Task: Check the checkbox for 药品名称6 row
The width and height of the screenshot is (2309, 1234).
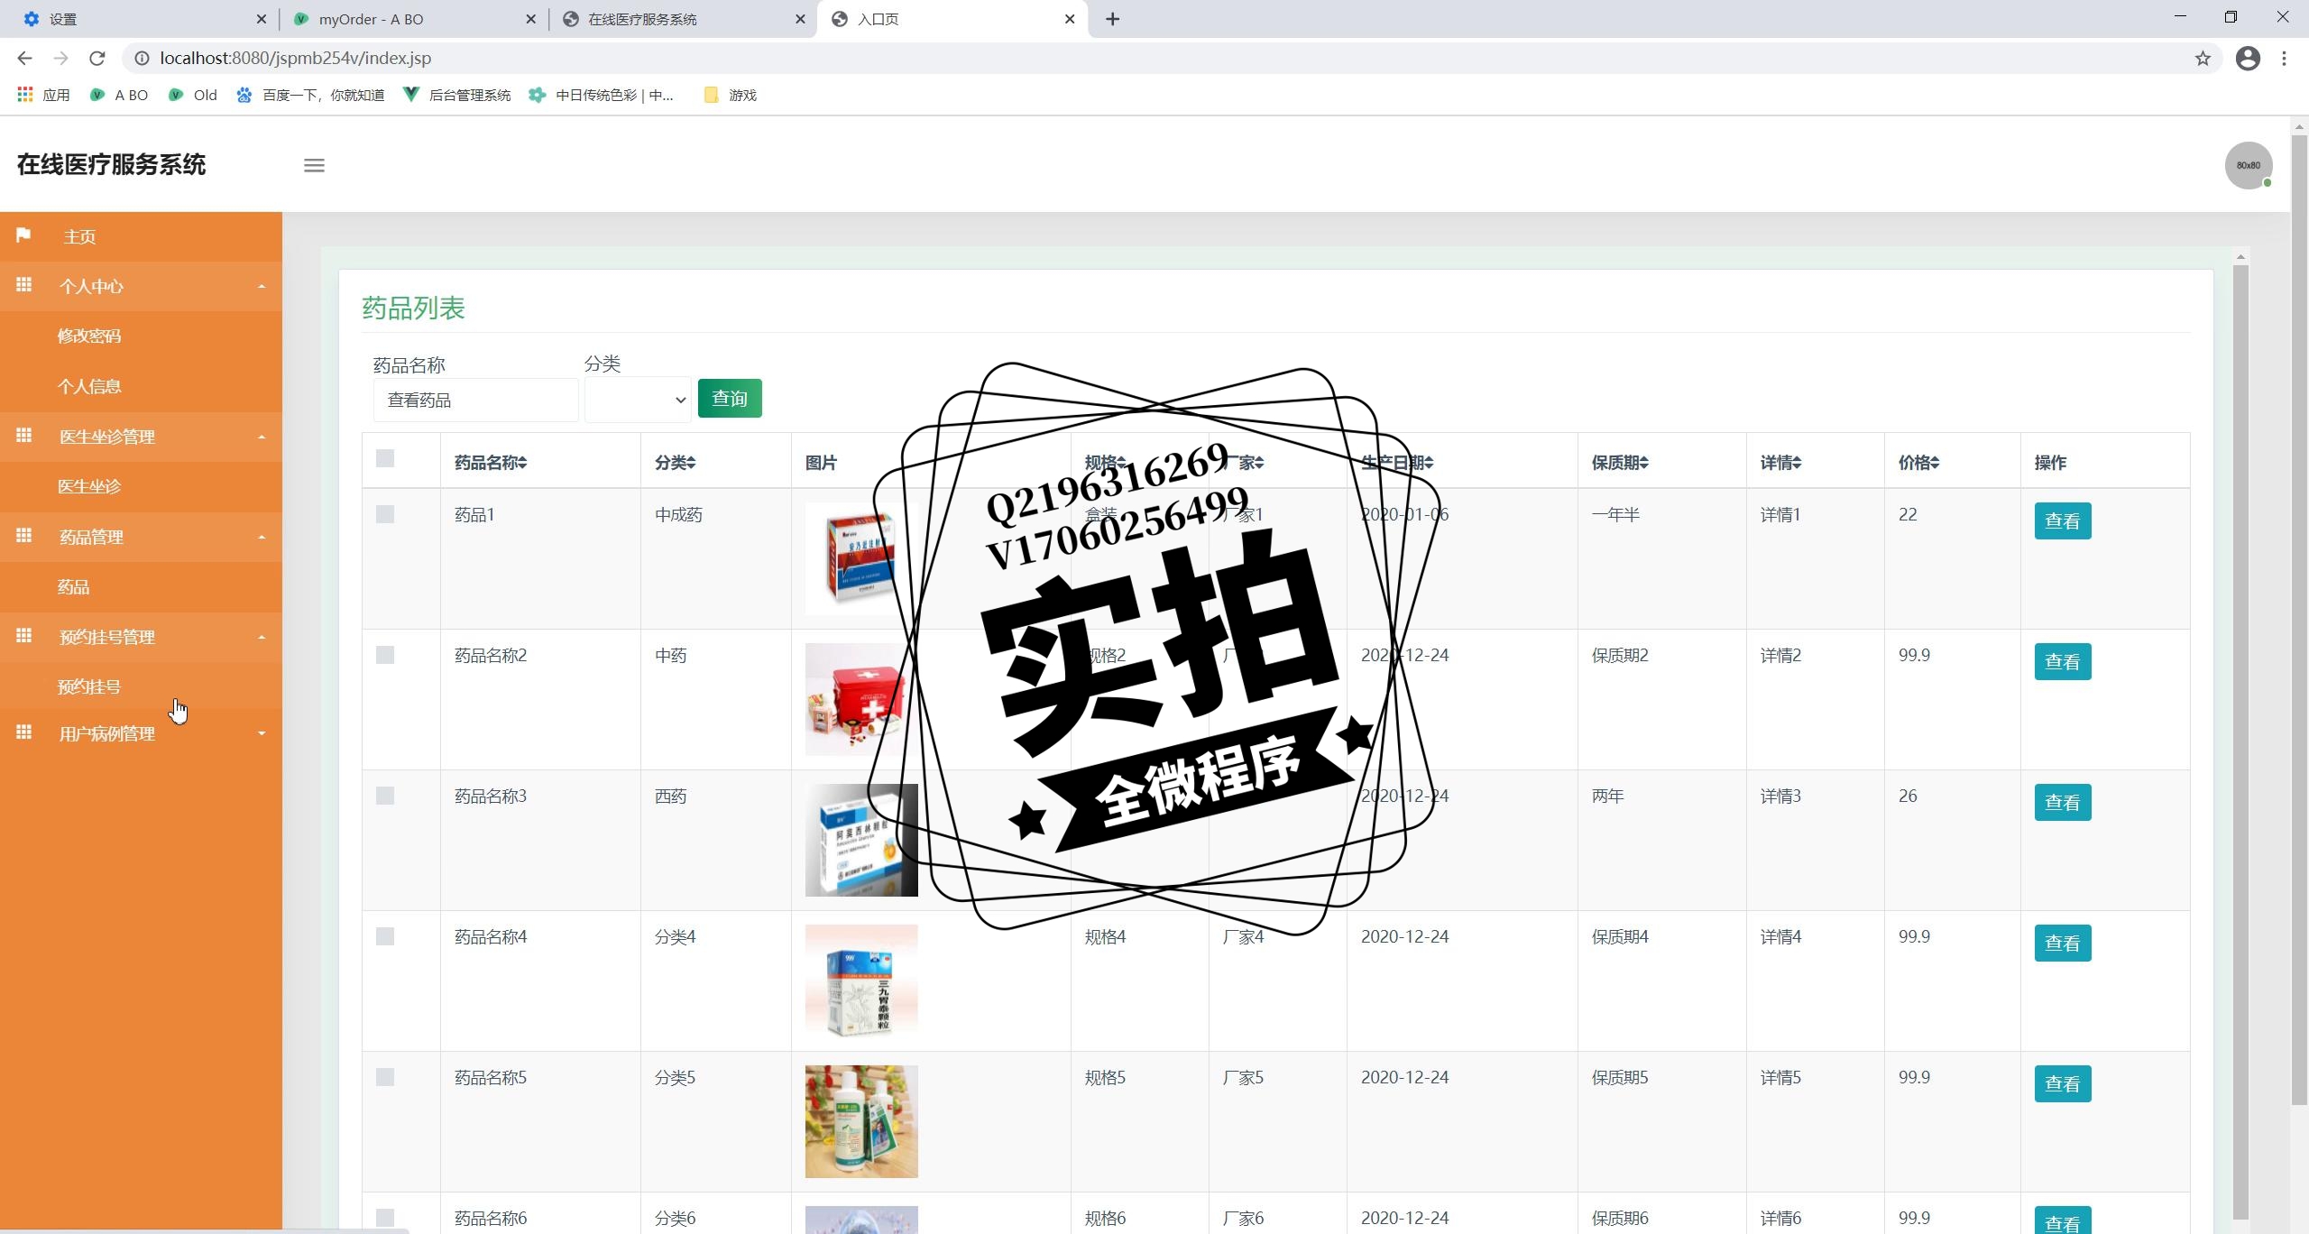Action: pyautogui.click(x=385, y=1218)
